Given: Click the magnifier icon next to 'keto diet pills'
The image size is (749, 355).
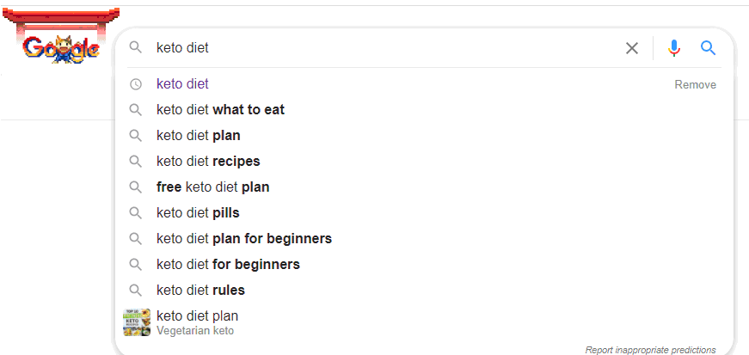Looking at the screenshot, I should point(135,213).
